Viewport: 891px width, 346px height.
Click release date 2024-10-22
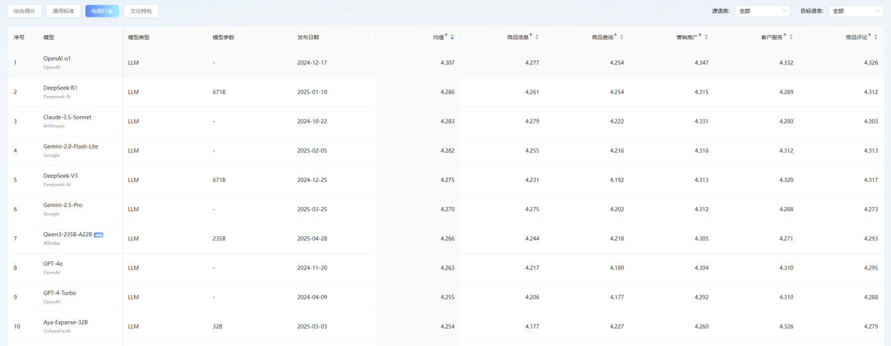[x=312, y=121]
